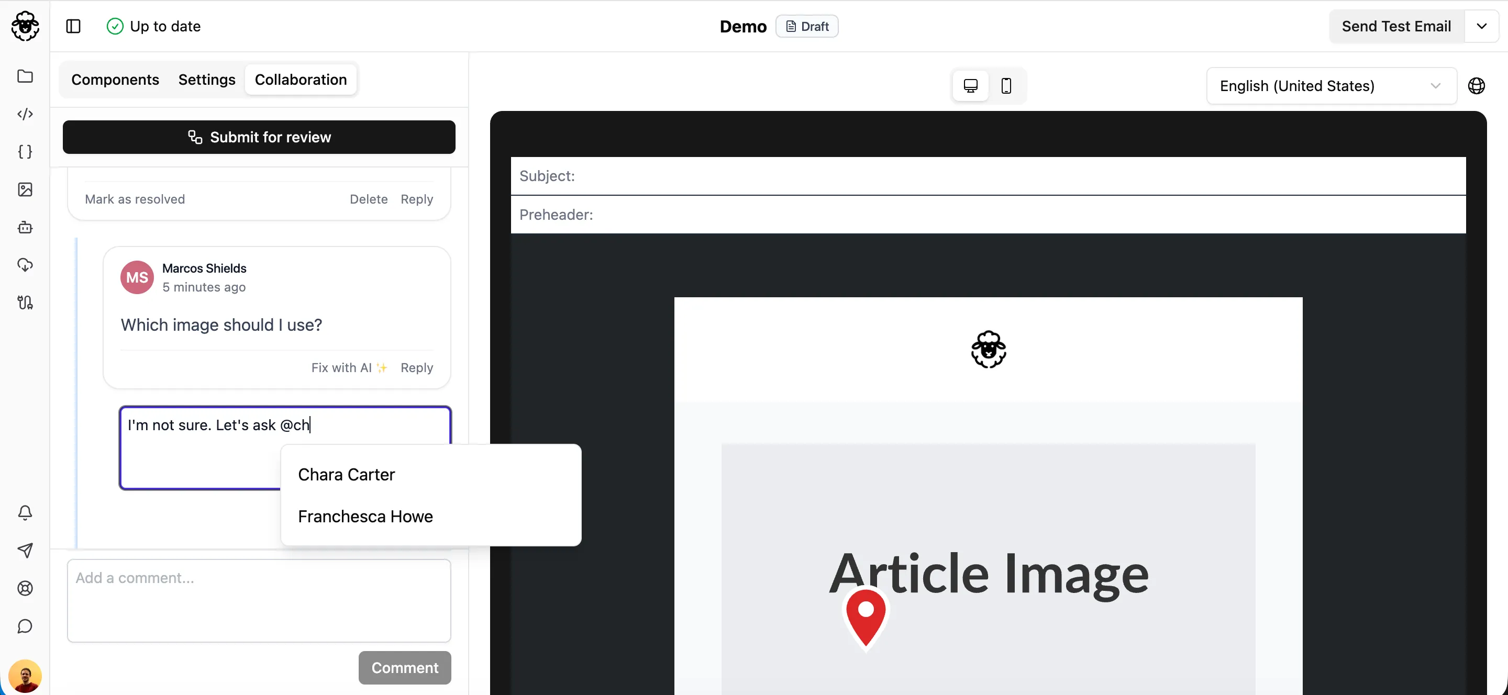The image size is (1508, 695).
Task: Select Chara Carter from mention suggestions
Action: (347, 475)
